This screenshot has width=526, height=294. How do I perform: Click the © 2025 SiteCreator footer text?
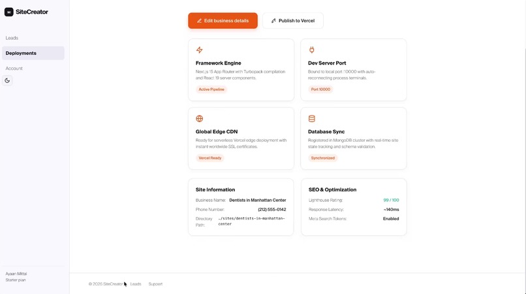pos(106,284)
